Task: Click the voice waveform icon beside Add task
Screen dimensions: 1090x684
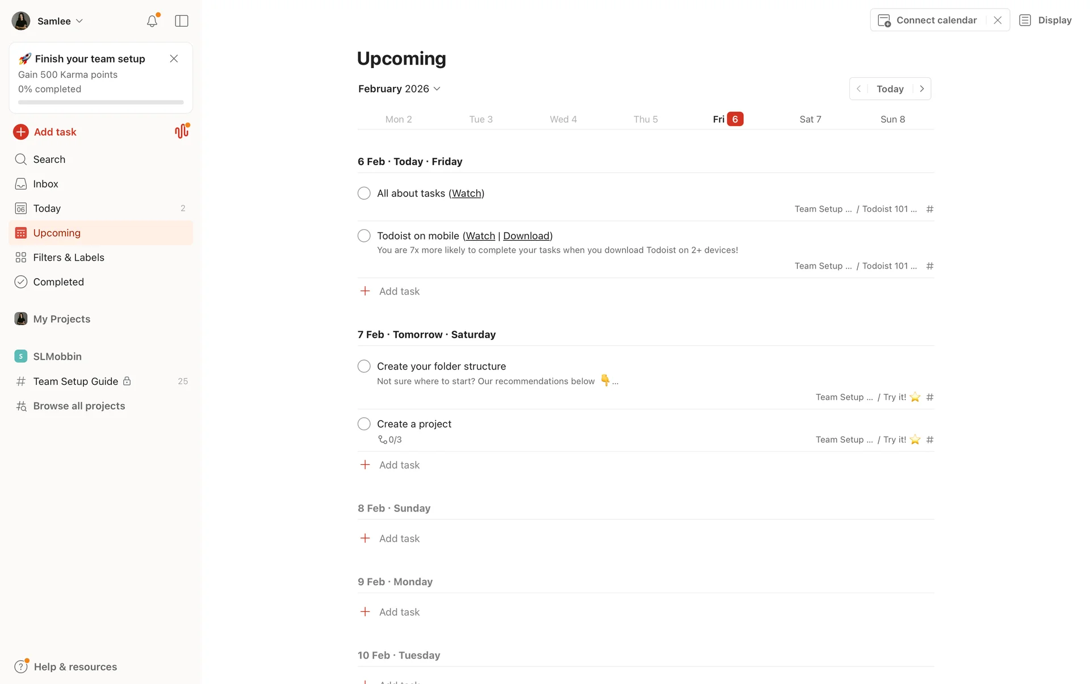Action: coord(182,131)
